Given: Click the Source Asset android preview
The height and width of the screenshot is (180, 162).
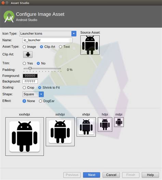Looking at the screenshot, I should point(90,45).
